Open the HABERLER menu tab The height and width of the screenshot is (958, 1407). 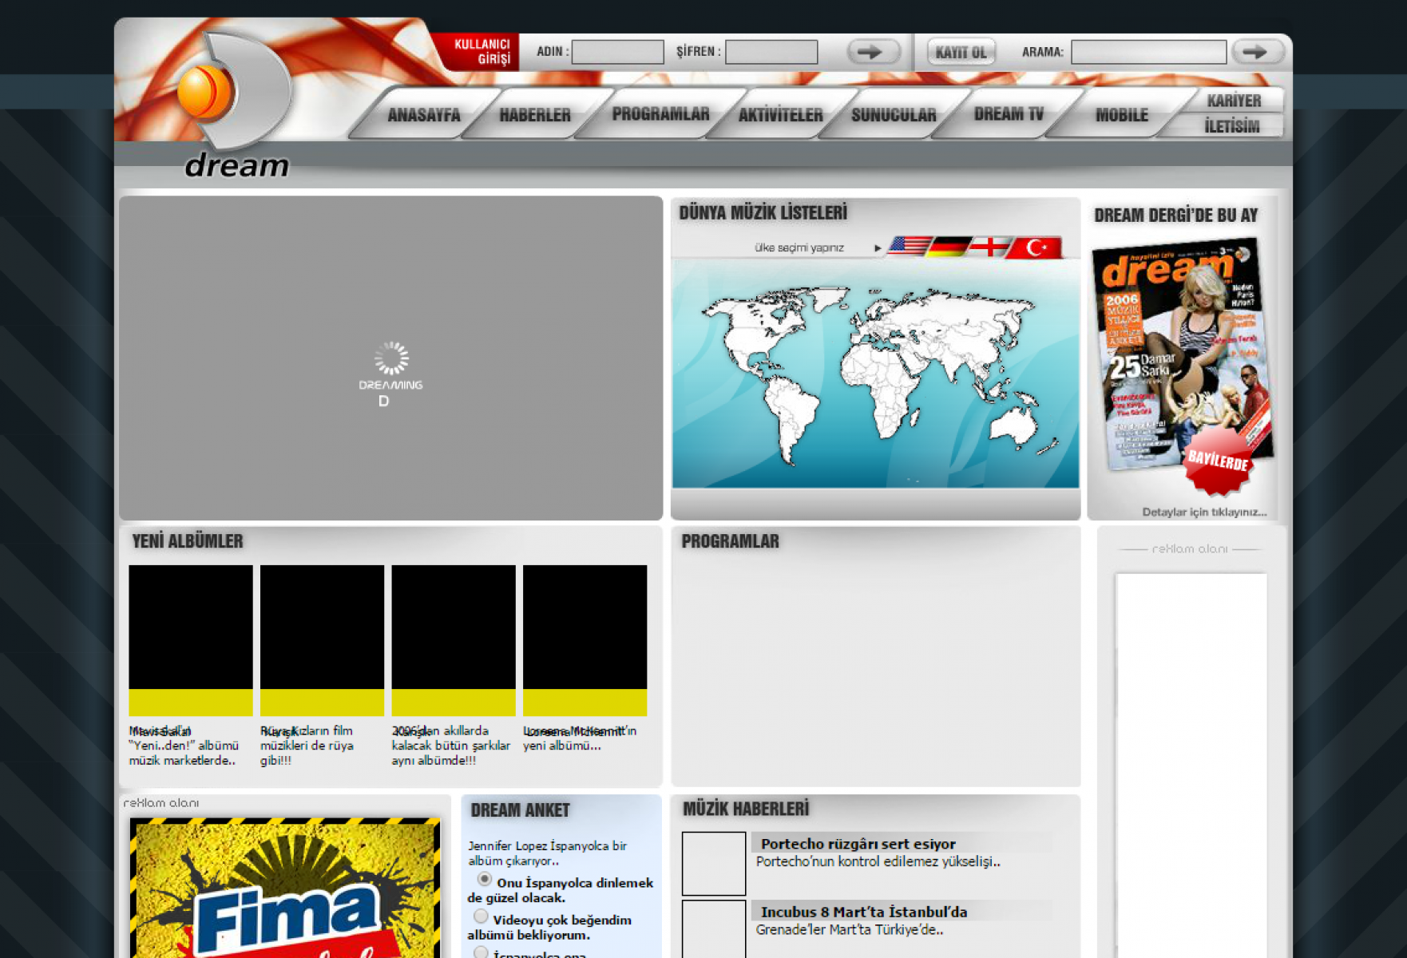(534, 115)
